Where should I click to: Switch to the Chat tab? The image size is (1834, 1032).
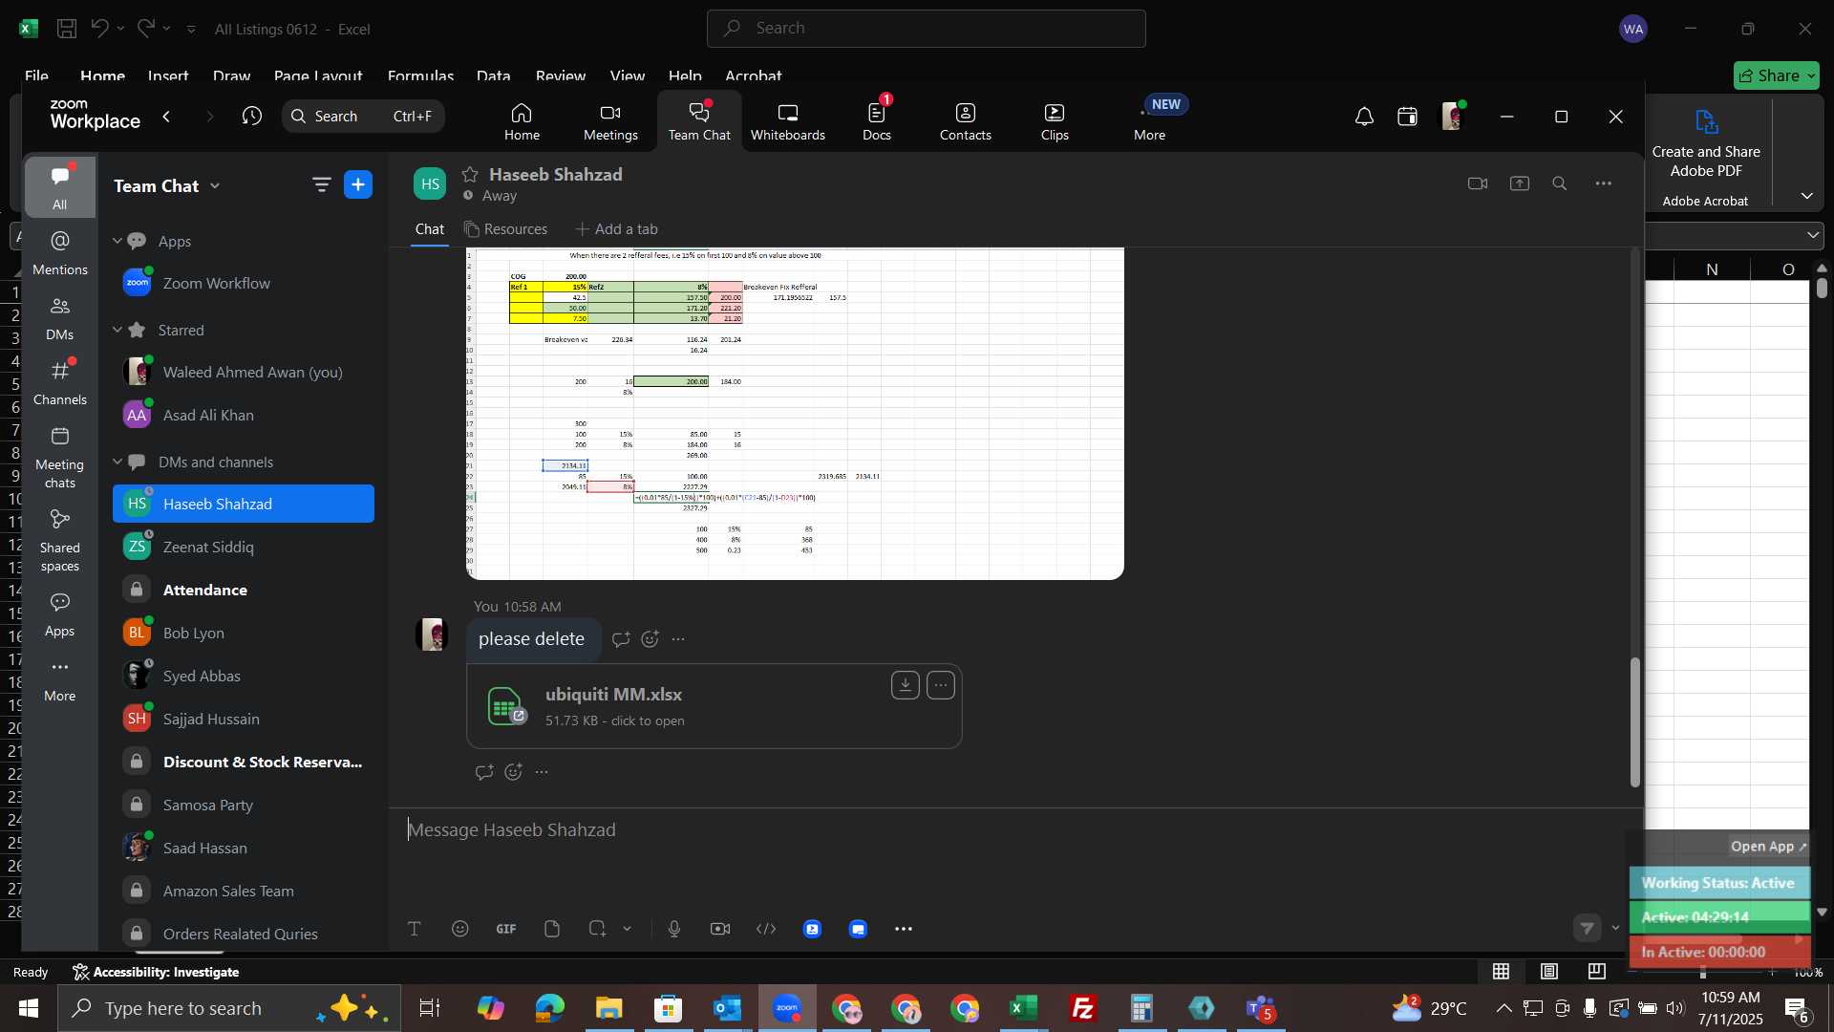tap(429, 229)
